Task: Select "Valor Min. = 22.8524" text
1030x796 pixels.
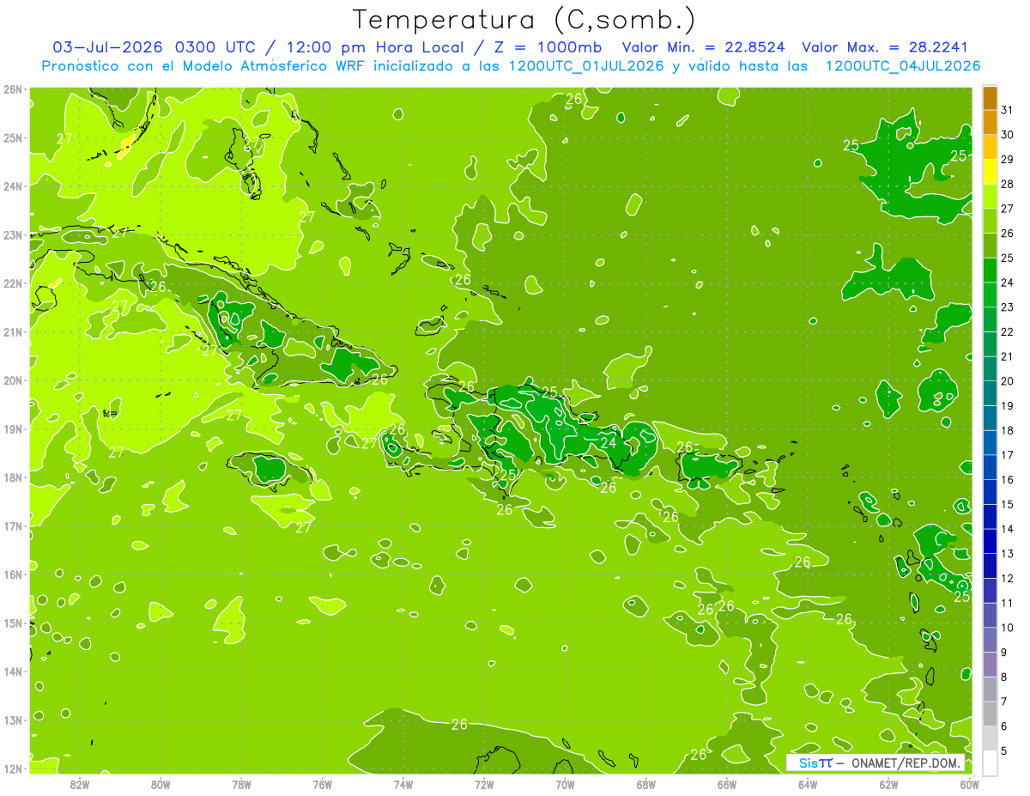Action: [x=705, y=47]
